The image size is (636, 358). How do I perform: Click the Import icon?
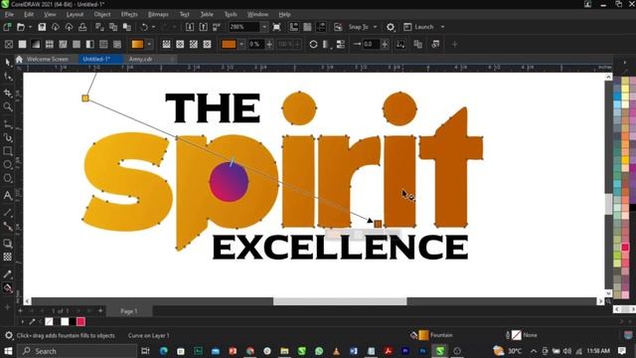[190, 27]
